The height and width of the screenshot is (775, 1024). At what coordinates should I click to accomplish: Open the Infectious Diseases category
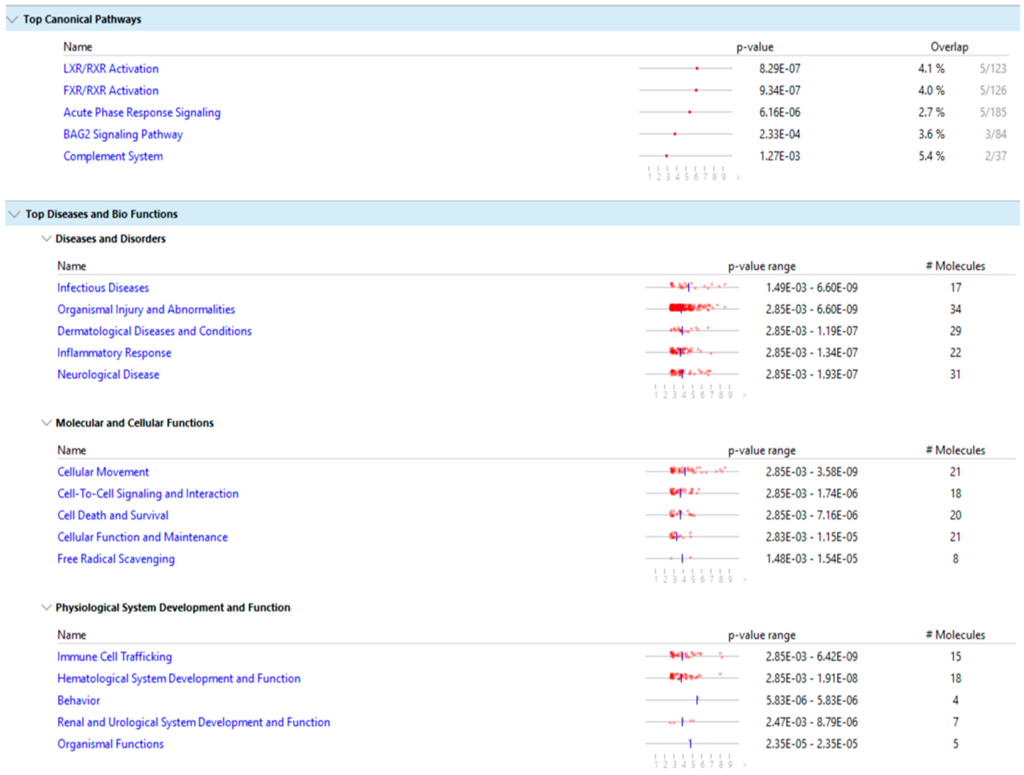[102, 287]
